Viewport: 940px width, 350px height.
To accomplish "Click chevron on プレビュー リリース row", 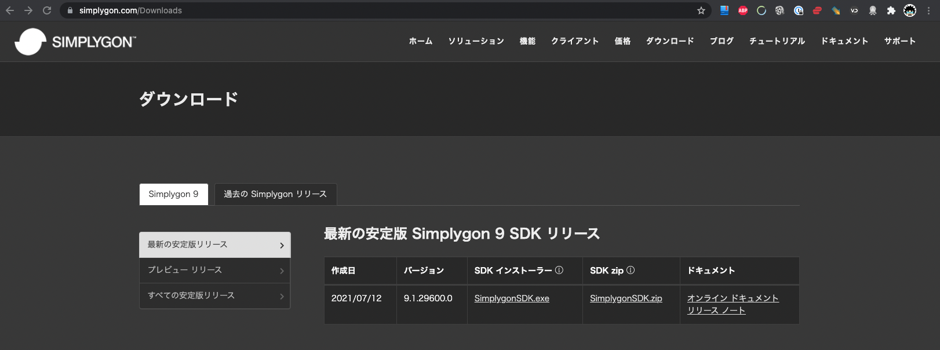I will tap(282, 271).
